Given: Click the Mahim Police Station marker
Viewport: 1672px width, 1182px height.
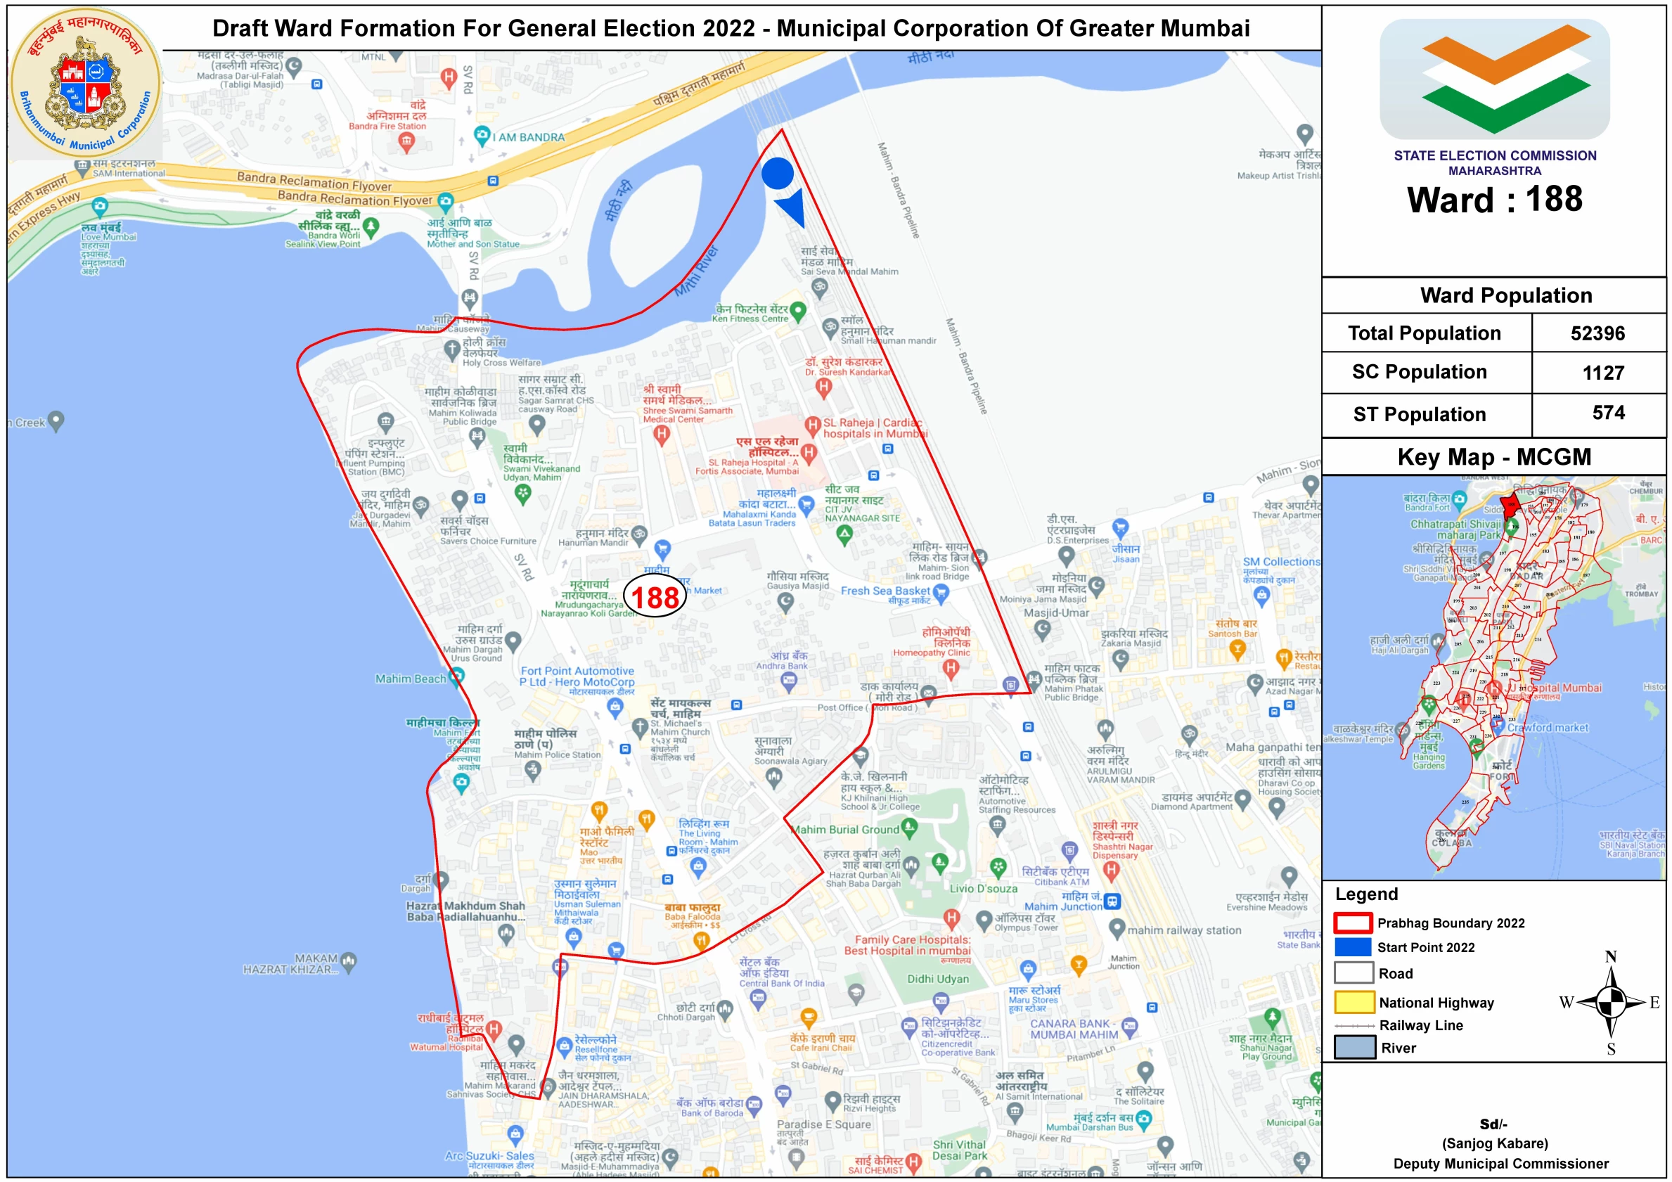Looking at the screenshot, I should pyautogui.click(x=532, y=771).
